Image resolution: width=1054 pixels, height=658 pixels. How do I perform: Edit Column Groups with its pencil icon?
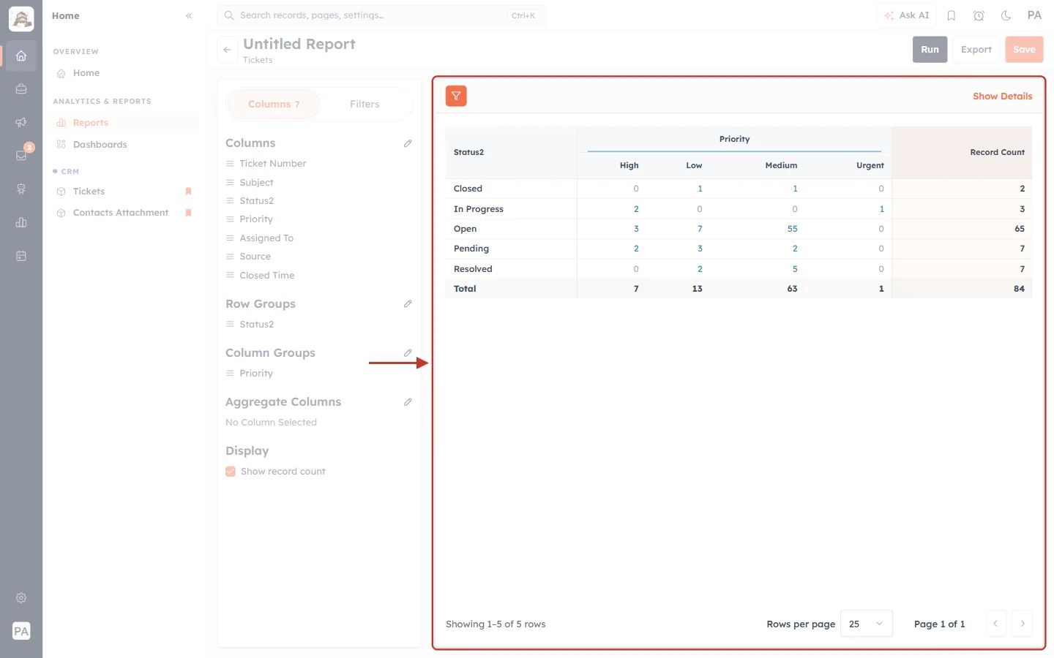click(x=408, y=352)
